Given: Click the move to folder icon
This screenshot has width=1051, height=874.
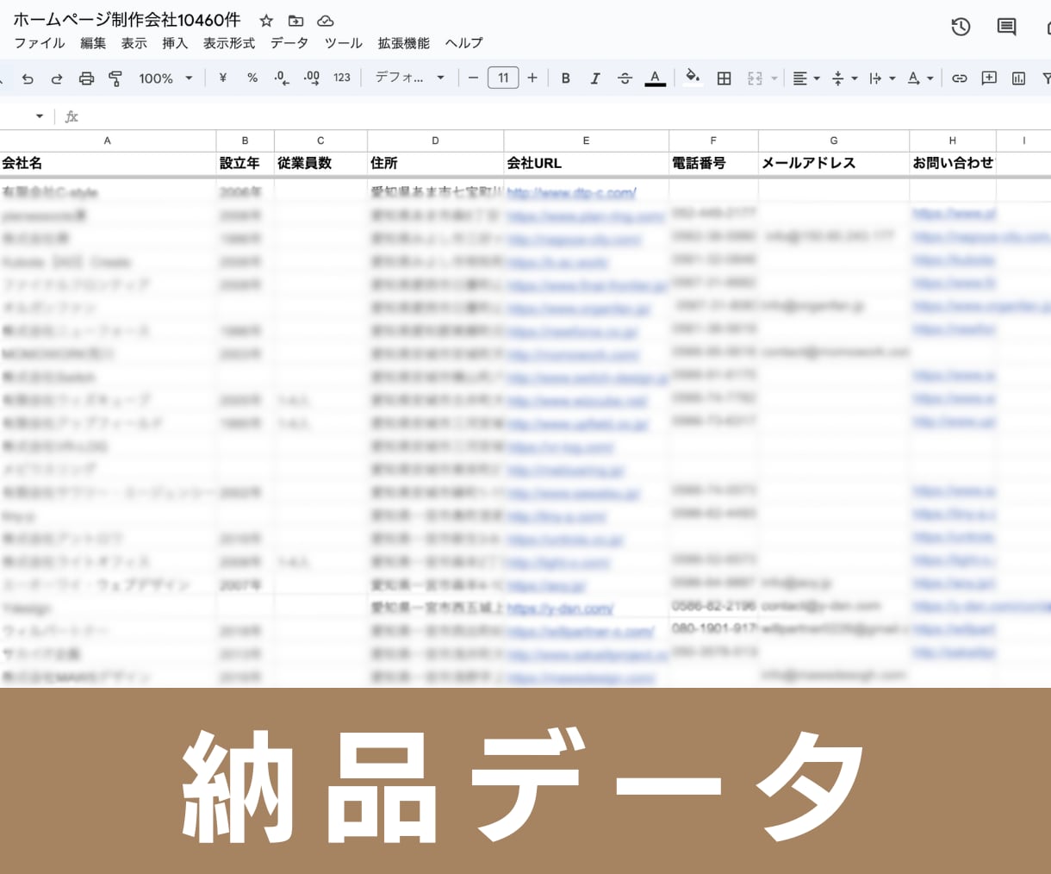Looking at the screenshot, I should [x=295, y=21].
